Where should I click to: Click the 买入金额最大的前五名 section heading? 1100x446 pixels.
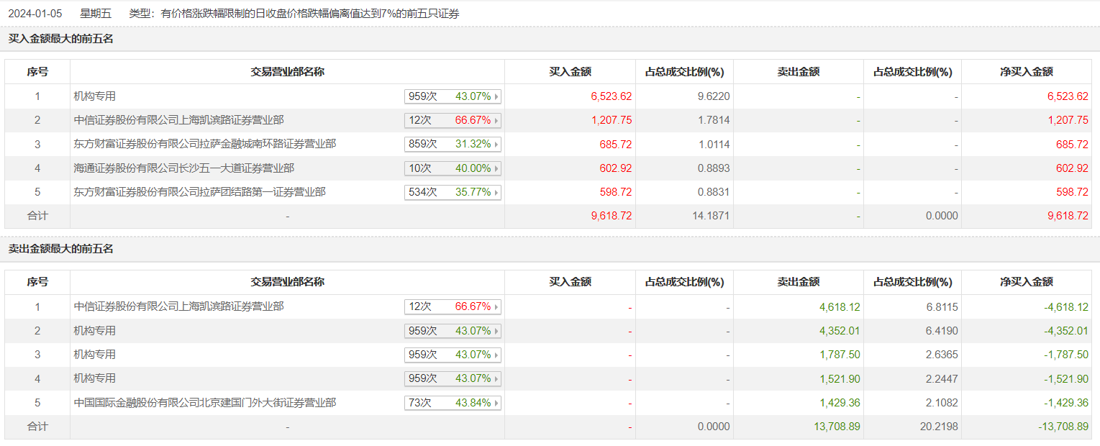click(x=61, y=39)
